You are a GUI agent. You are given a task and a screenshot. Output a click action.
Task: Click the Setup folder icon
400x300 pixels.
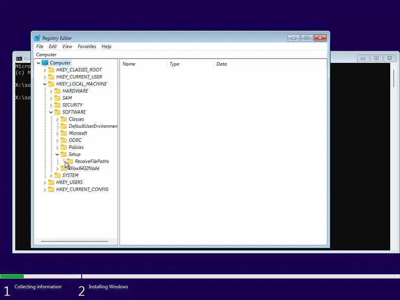pyautogui.click(x=64, y=154)
